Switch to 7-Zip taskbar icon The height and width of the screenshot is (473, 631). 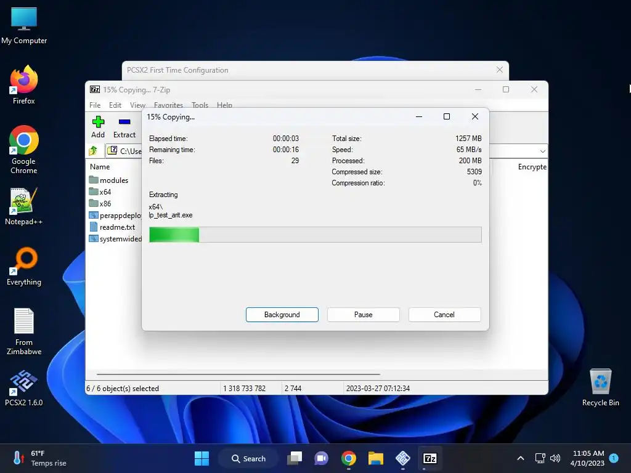429,458
